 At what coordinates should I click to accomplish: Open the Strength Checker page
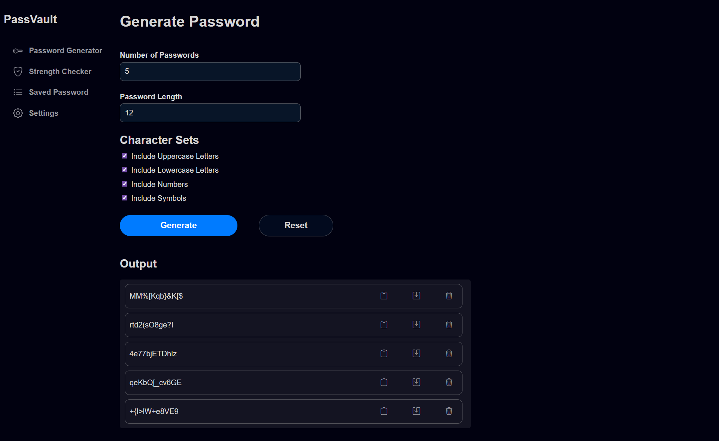[x=60, y=71]
